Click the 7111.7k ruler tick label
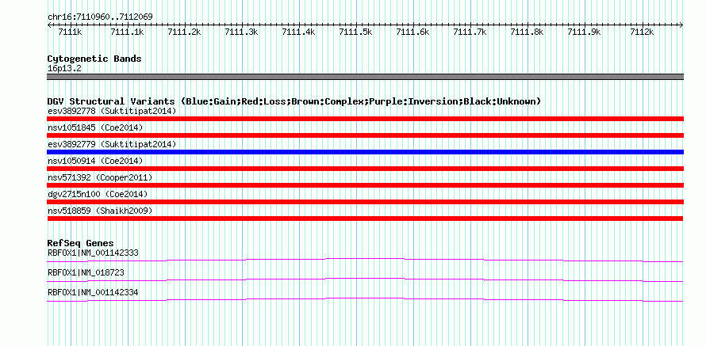This screenshot has height=346, width=706. pyautogui.click(x=470, y=32)
